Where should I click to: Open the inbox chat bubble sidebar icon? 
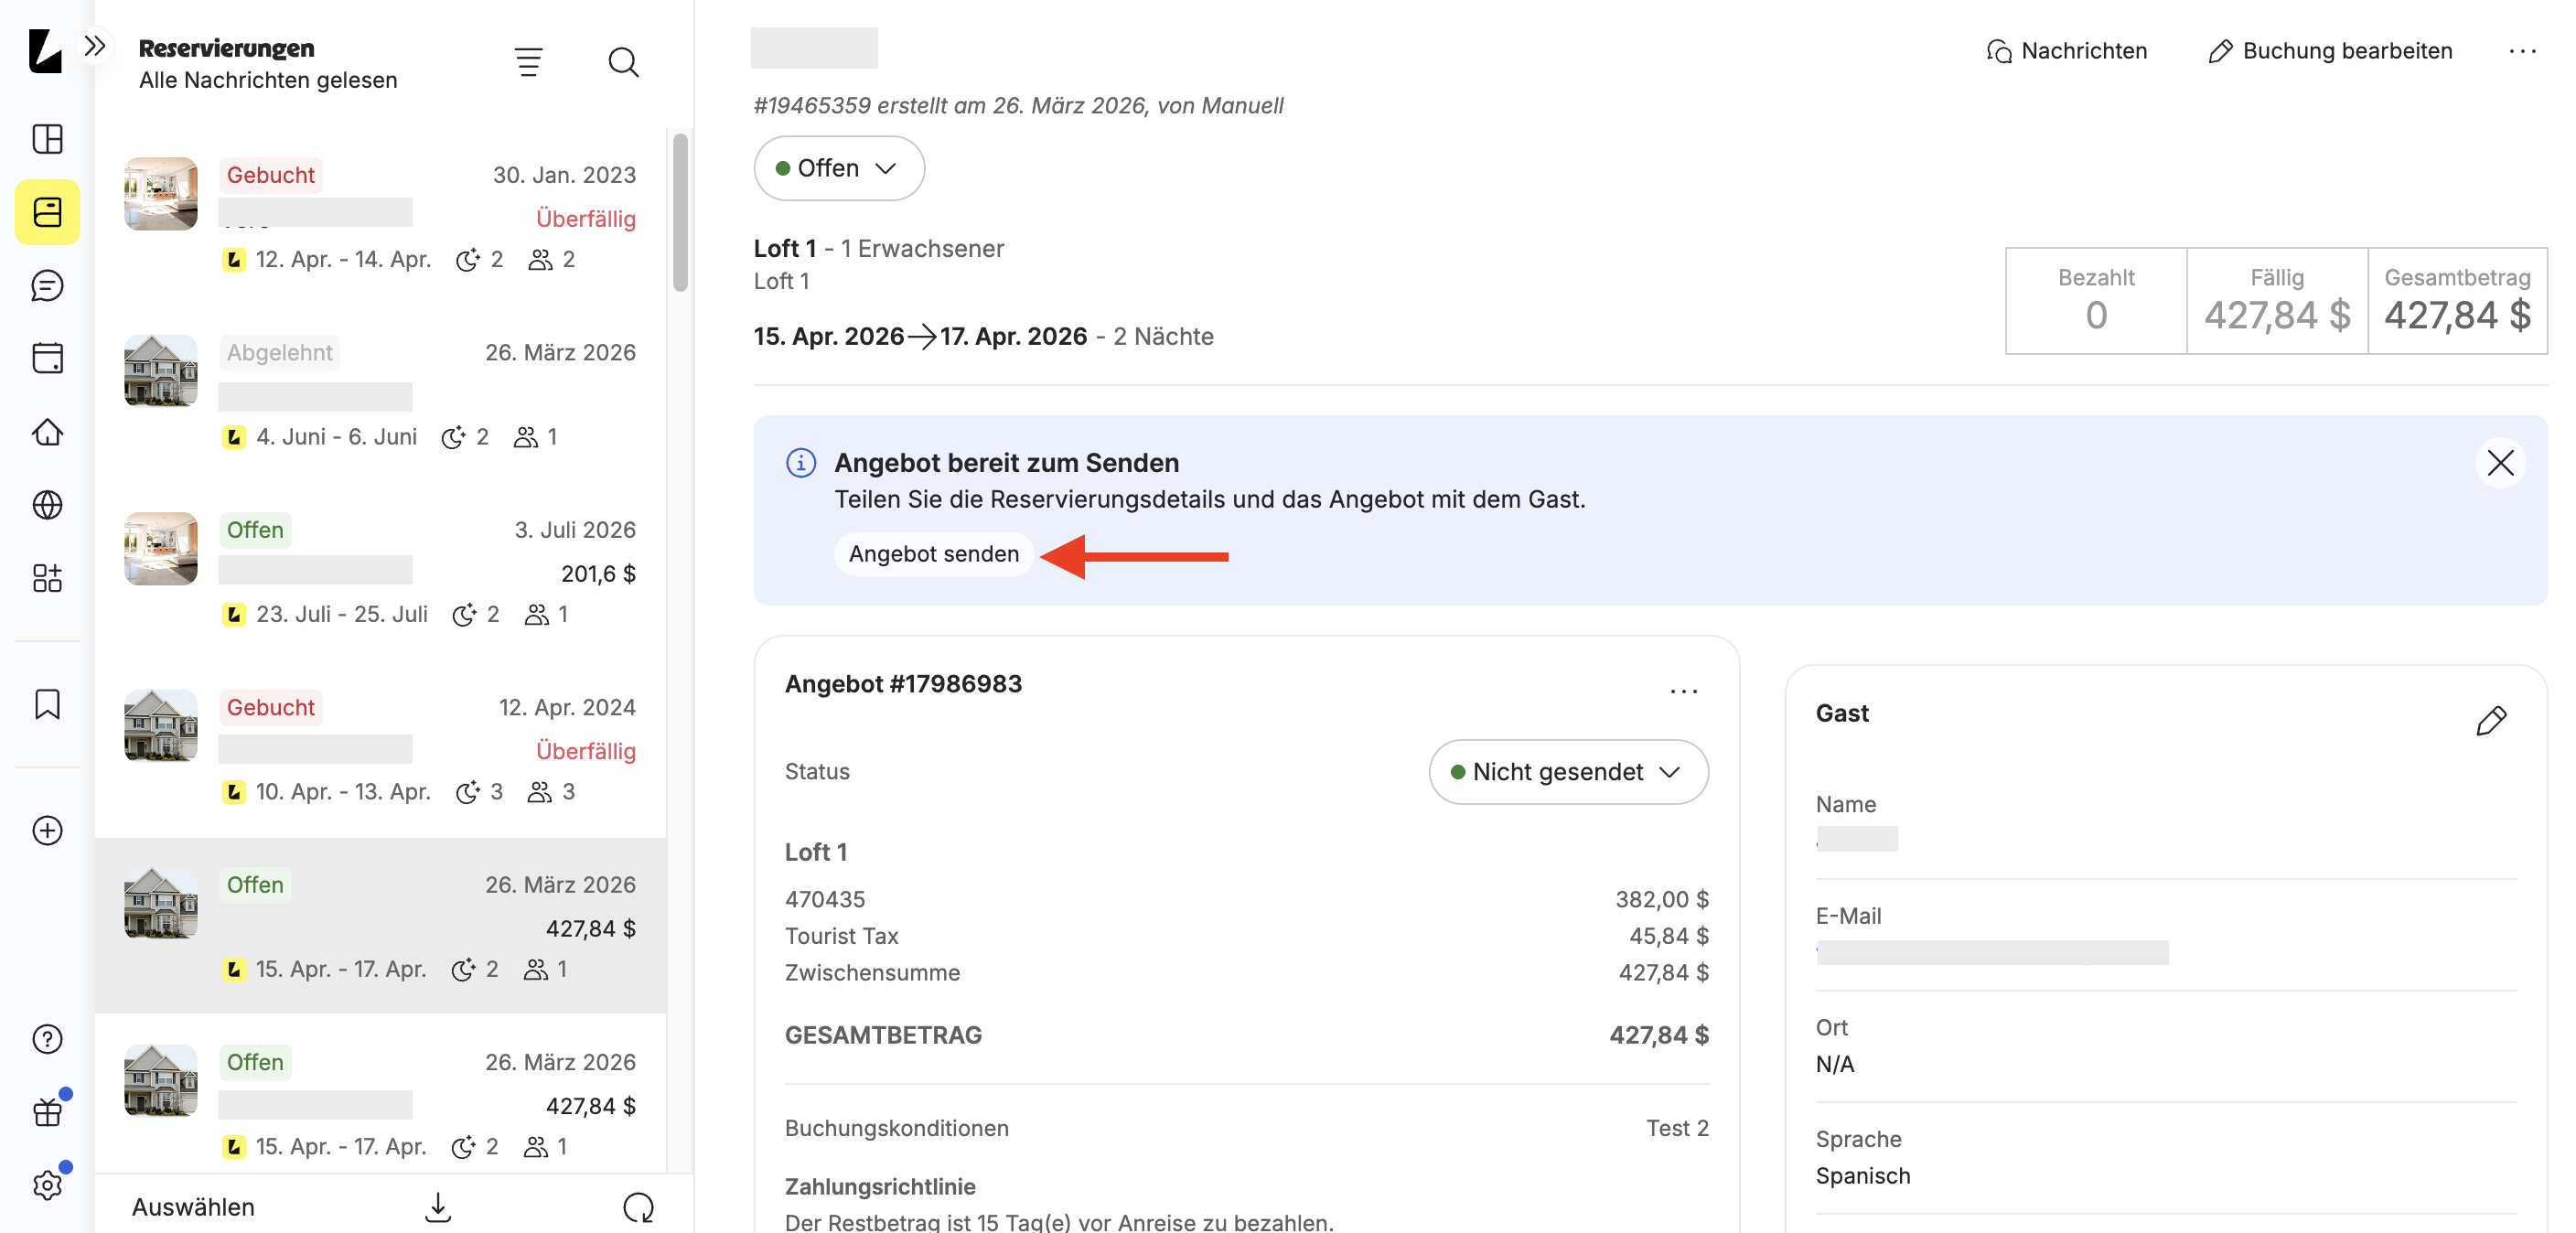pos(47,286)
